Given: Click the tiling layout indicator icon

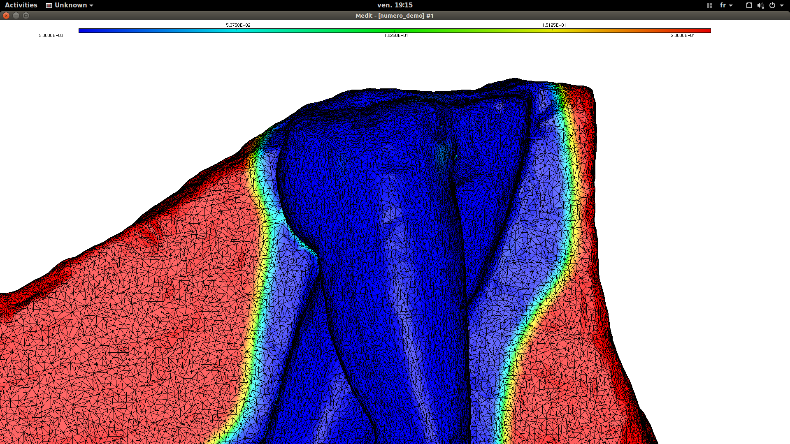Looking at the screenshot, I should point(710,5).
